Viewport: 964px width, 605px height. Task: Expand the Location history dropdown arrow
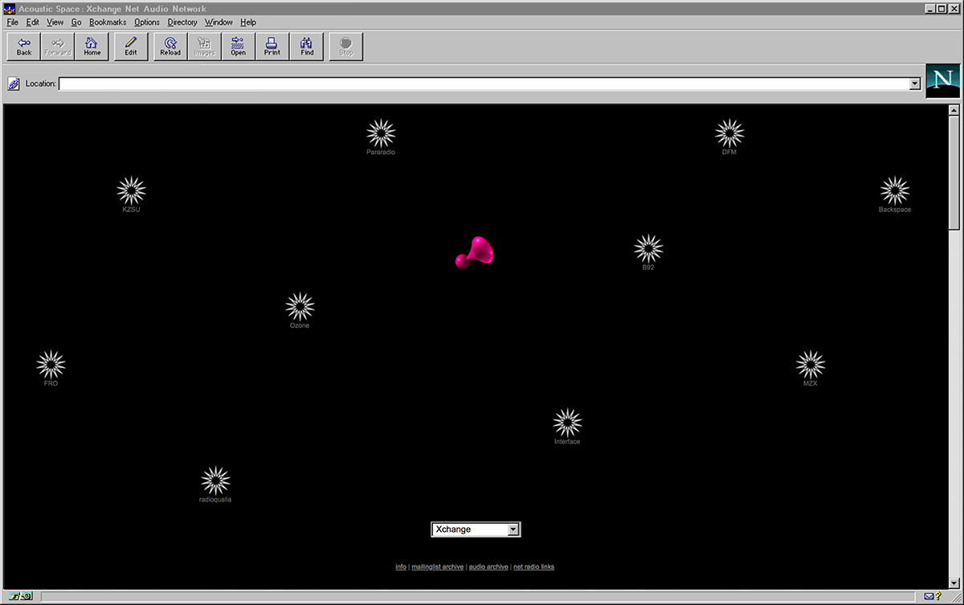pos(914,84)
